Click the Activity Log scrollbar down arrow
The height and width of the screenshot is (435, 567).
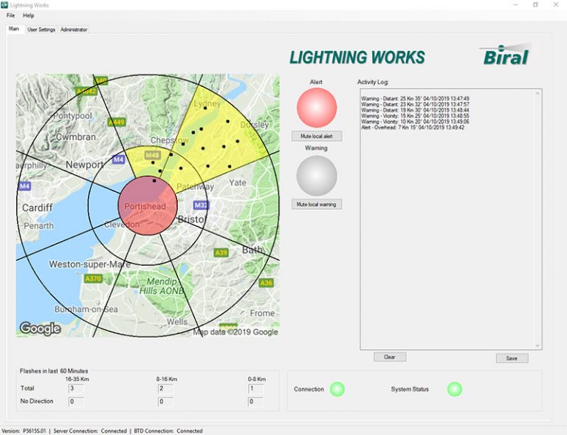coord(537,346)
